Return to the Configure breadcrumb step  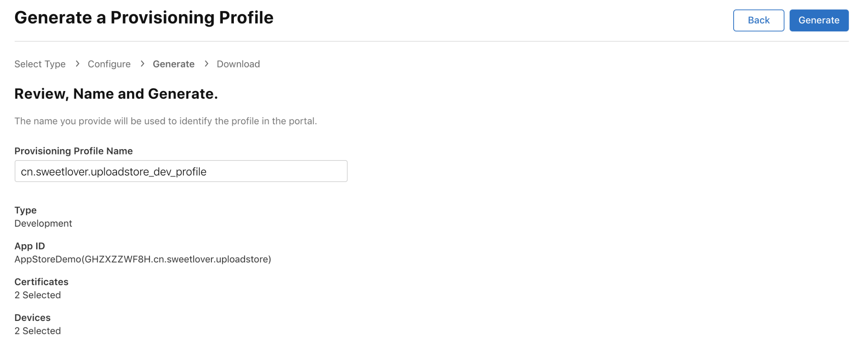(x=109, y=64)
